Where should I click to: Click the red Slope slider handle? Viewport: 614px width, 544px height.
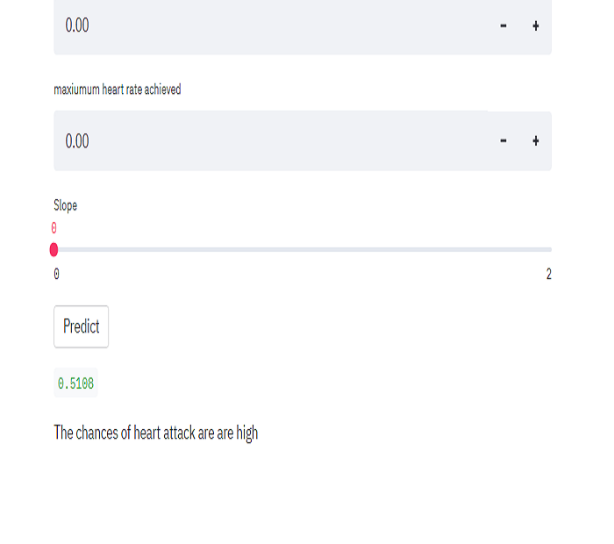pyautogui.click(x=54, y=250)
